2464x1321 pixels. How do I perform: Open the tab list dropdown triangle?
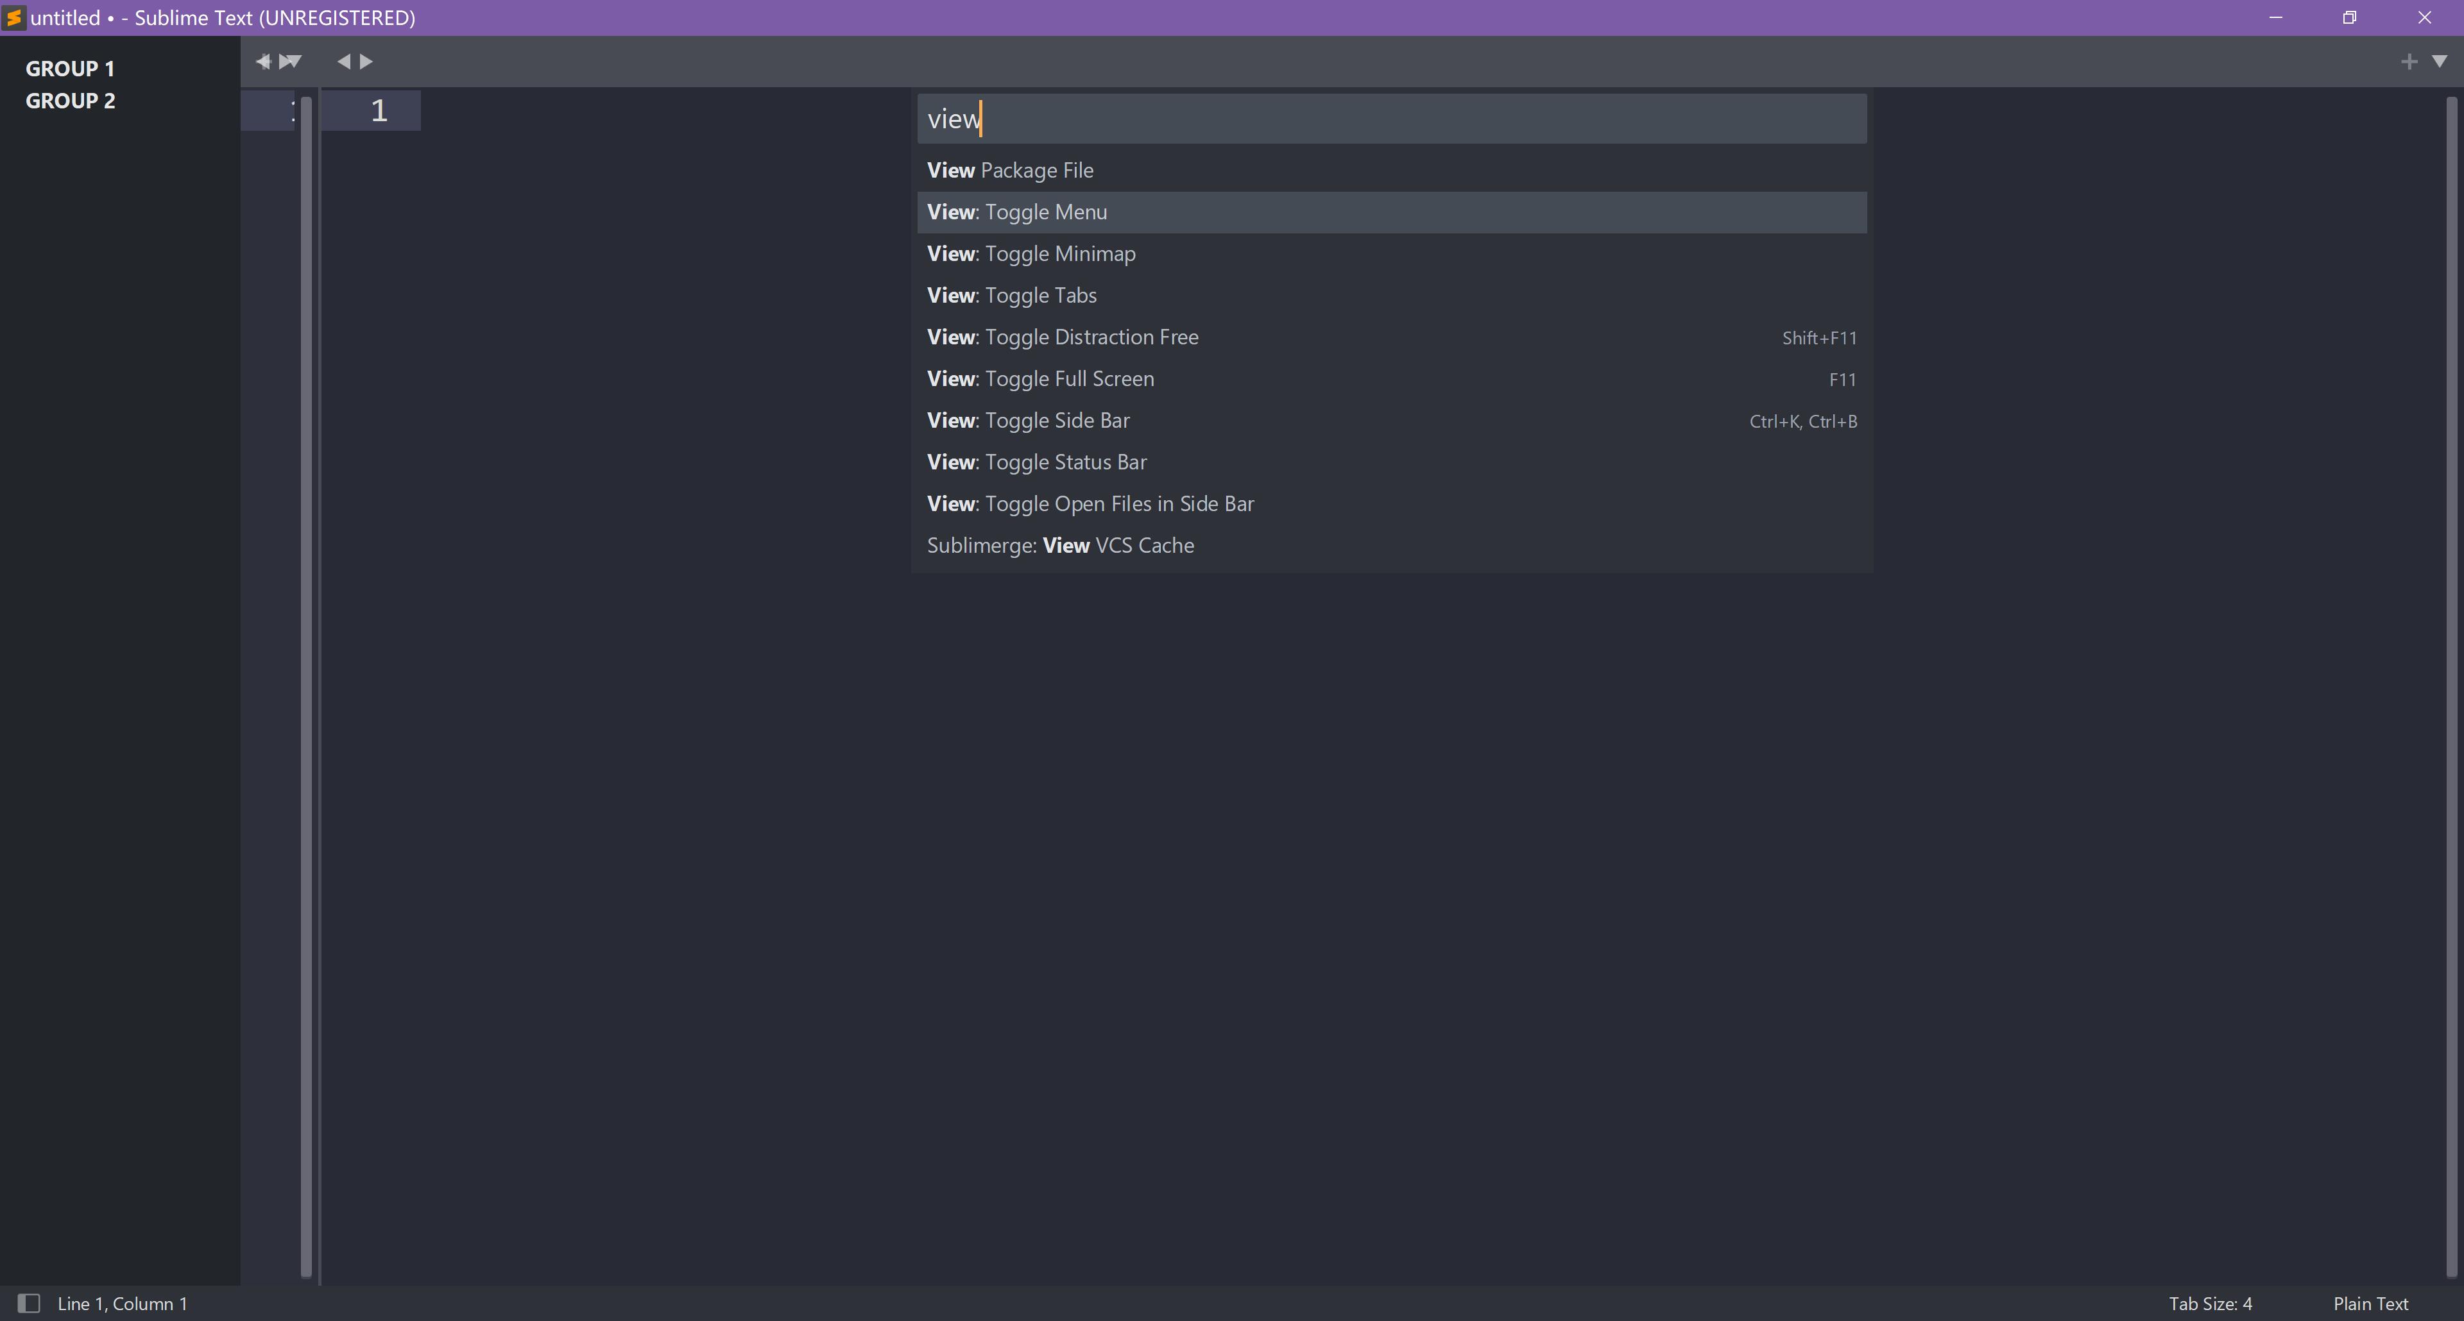(x=2439, y=61)
